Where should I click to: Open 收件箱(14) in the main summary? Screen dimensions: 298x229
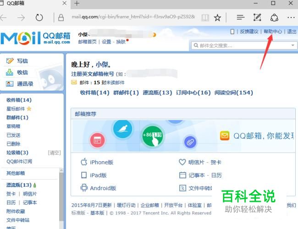pyautogui.click(x=94, y=93)
